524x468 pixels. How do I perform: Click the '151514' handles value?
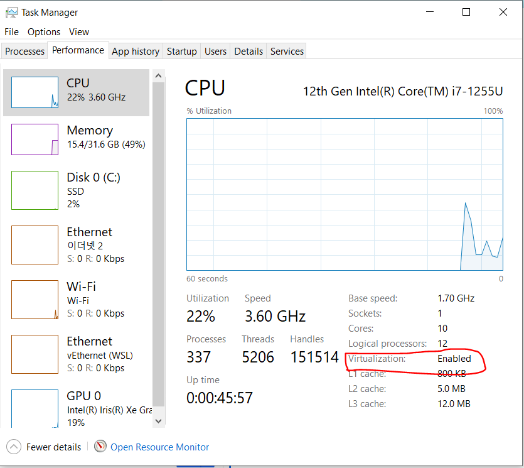point(314,357)
